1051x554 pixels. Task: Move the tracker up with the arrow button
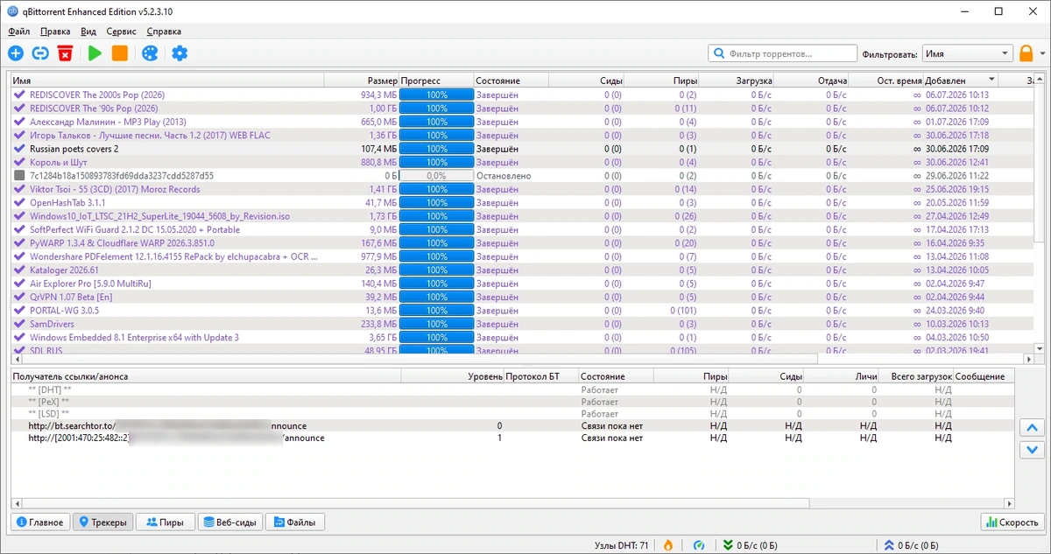1033,428
